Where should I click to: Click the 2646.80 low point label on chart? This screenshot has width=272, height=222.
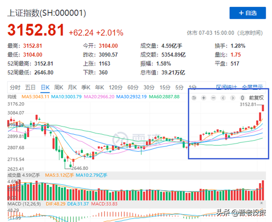(80, 168)
